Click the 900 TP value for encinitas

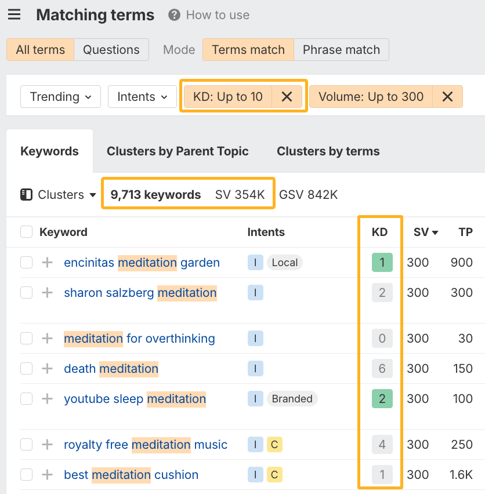tap(462, 263)
